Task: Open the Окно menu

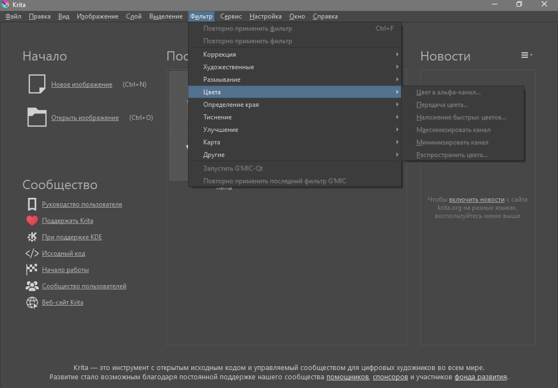Action: [x=297, y=16]
